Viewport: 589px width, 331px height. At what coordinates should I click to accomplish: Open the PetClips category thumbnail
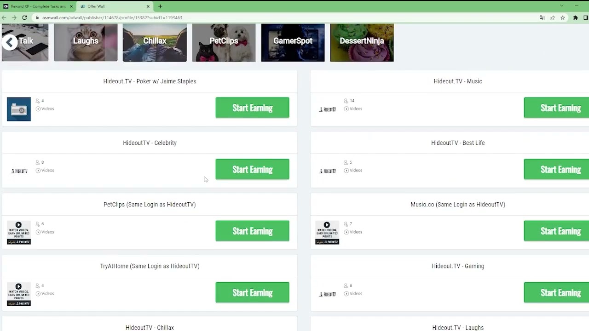[x=224, y=42]
